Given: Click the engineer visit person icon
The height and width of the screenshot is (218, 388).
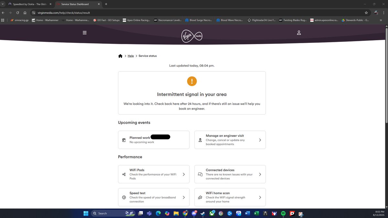Looking at the screenshot, I should pos(200,140).
